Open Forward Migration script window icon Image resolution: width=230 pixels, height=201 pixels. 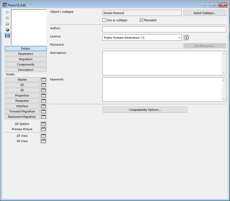click(43, 111)
